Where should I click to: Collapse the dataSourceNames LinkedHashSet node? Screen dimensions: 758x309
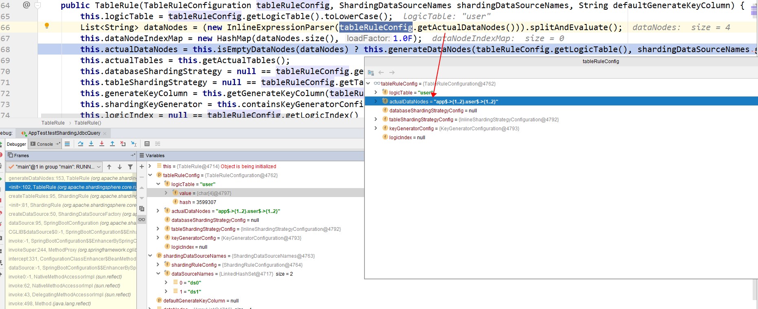pos(158,274)
